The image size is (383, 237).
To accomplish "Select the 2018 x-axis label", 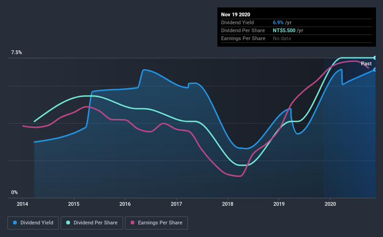I will [x=228, y=204].
